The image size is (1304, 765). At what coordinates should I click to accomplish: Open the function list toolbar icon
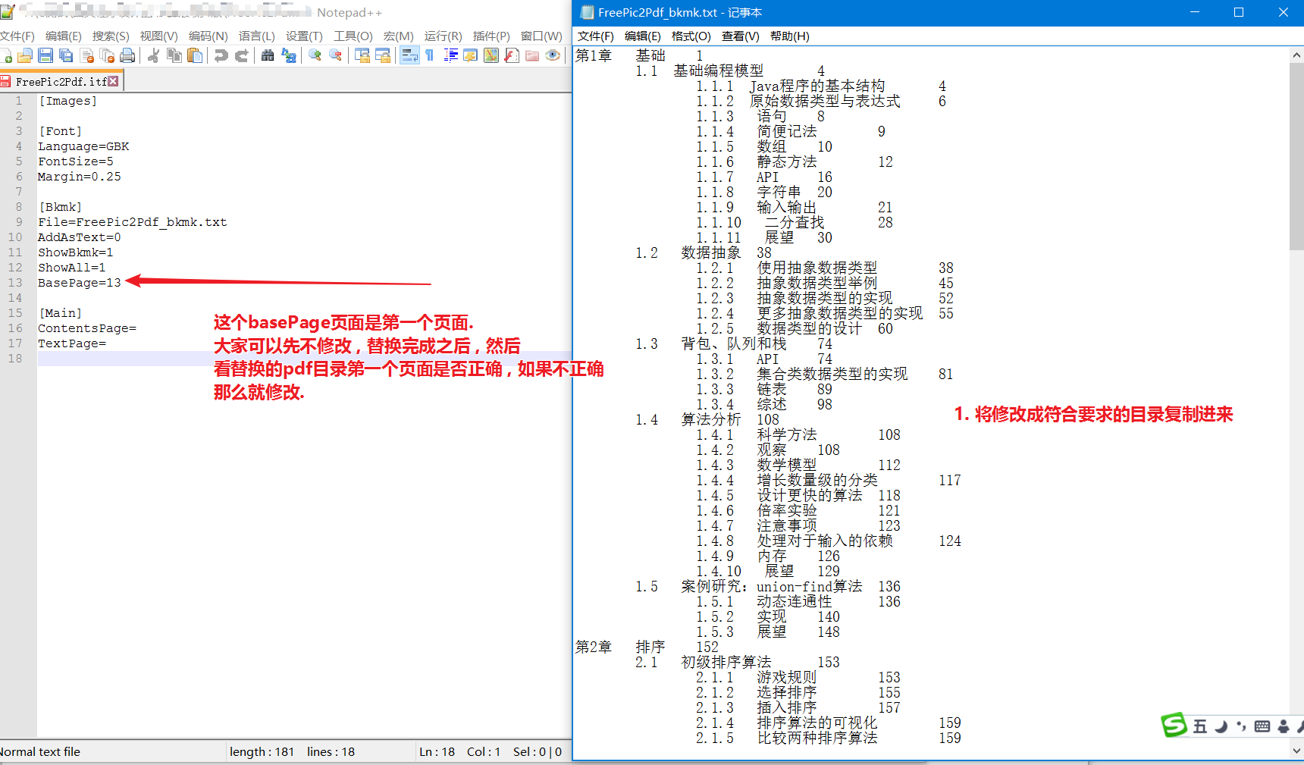(512, 55)
